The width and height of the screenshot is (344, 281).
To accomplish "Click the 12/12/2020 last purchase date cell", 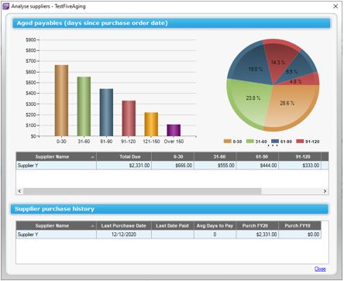I will click(124, 235).
